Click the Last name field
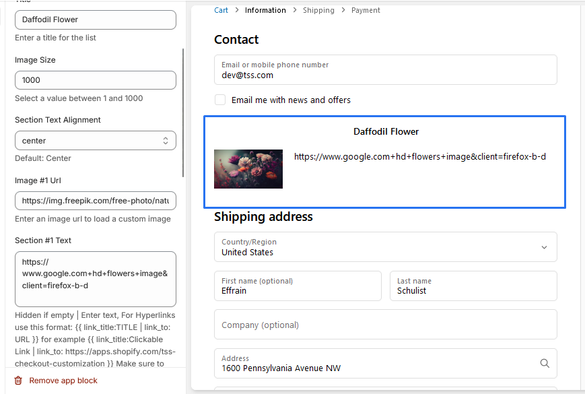Screen dimensions: 585x394 (473, 286)
